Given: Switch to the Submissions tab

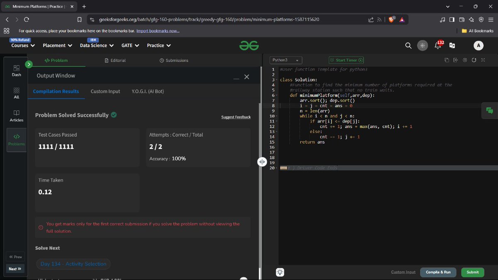Looking at the screenshot, I should tap(174, 61).
